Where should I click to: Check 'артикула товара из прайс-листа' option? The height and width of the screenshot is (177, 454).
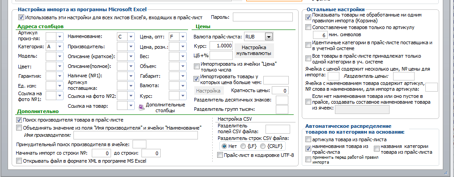click(x=308, y=140)
